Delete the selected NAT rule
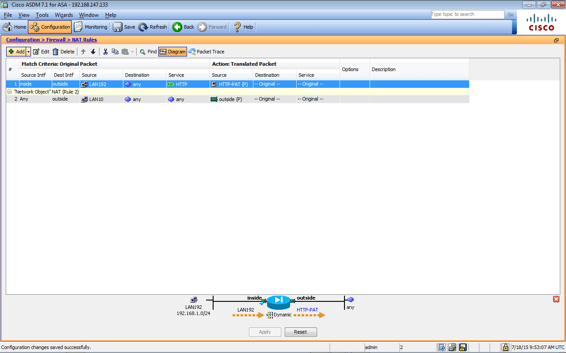 click(x=64, y=52)
